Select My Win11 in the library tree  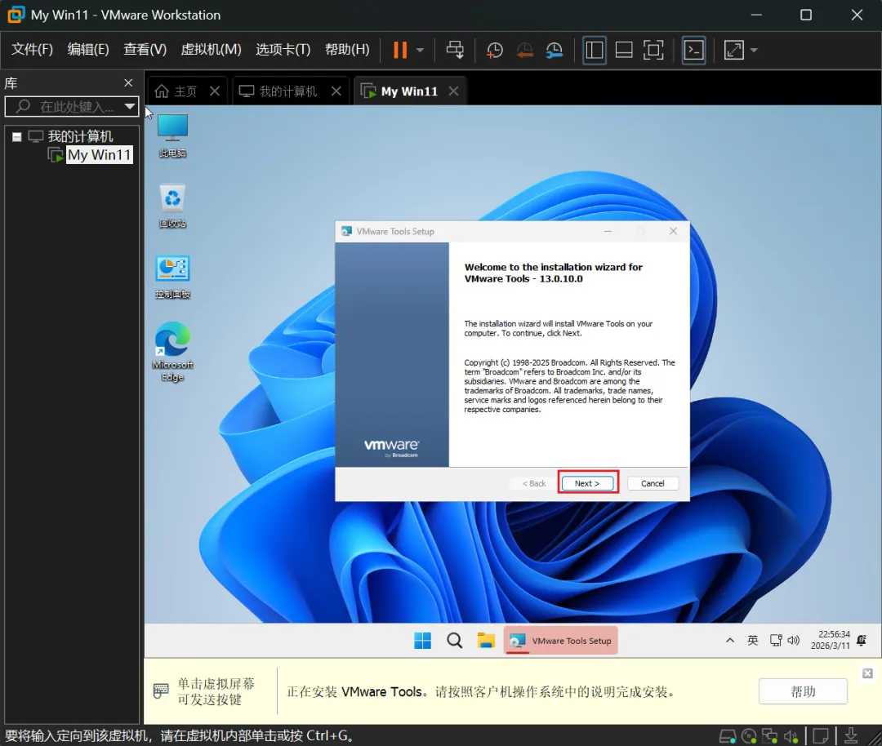coord(99,154)
